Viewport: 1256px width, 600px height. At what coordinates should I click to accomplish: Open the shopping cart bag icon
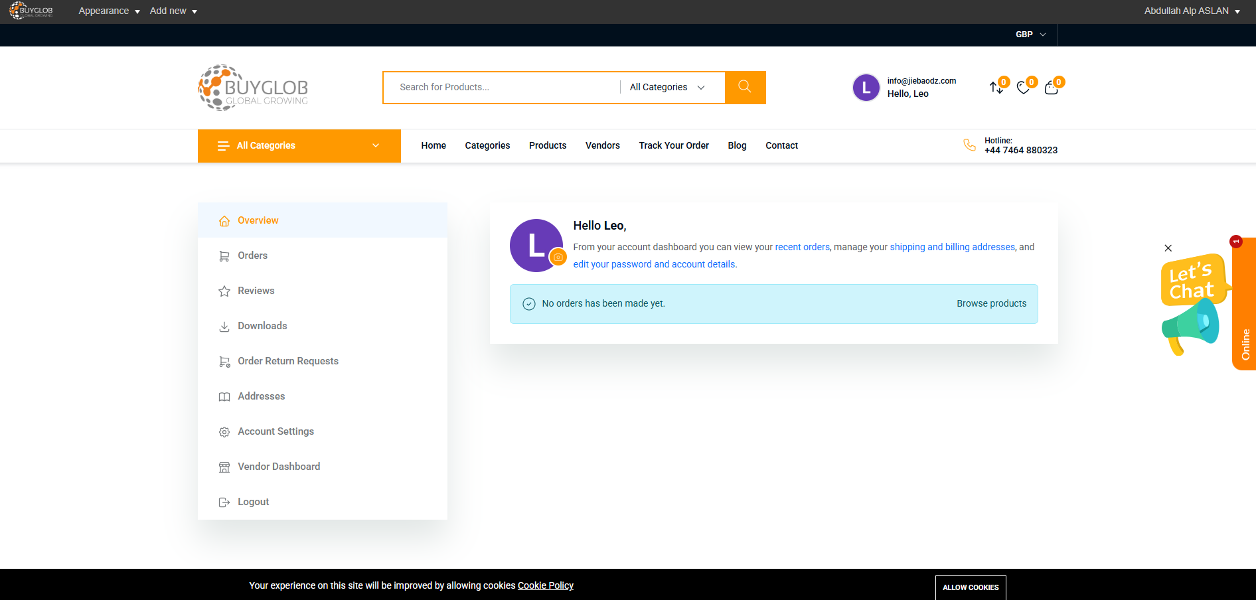coord(1052,88)
